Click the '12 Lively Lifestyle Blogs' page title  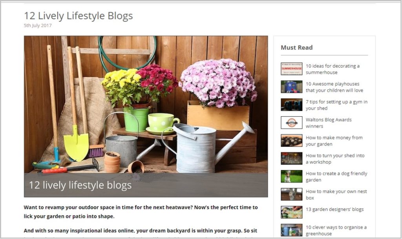click(79, 16)
